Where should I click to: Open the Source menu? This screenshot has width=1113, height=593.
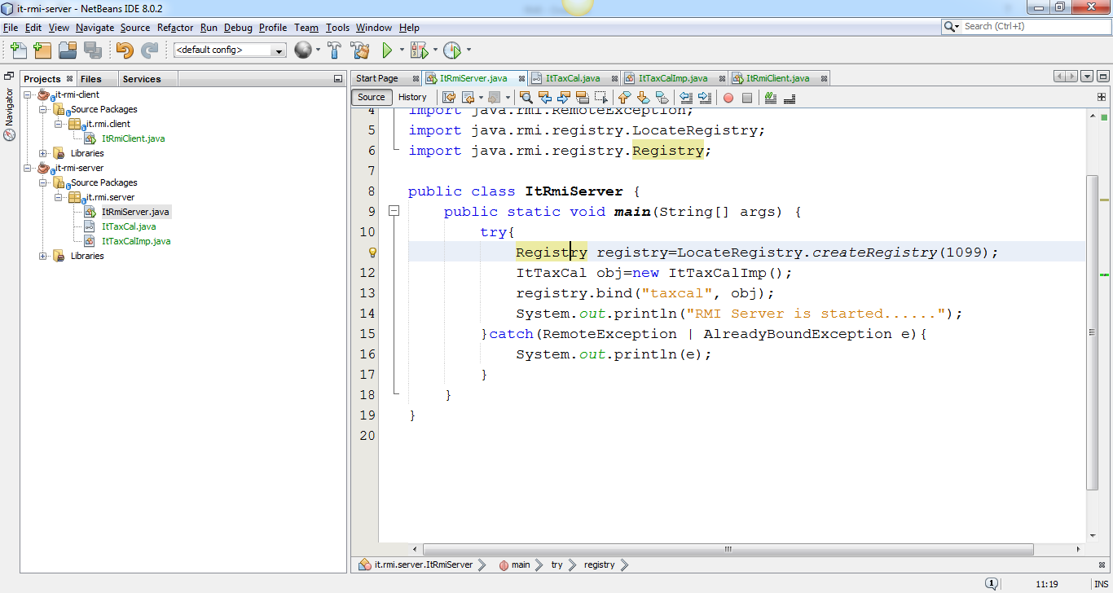tap(135, 28)
